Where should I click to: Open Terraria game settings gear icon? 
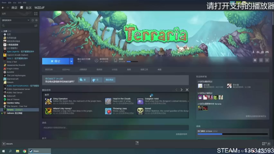pyautogui.click(x=255, y=60)
